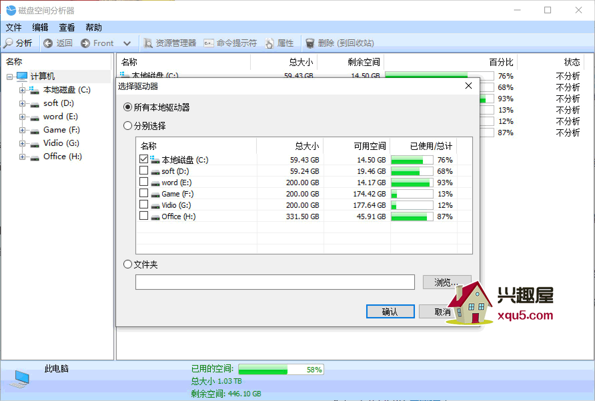The height and width of the screenshot is (401, 595).
Task: Expand the soft (D:) tree node
Action: pos(22,104)
